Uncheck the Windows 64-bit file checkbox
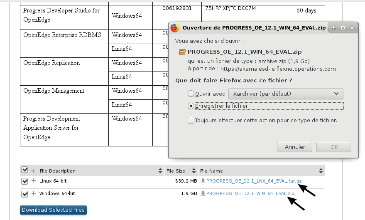 pos(24,194)
